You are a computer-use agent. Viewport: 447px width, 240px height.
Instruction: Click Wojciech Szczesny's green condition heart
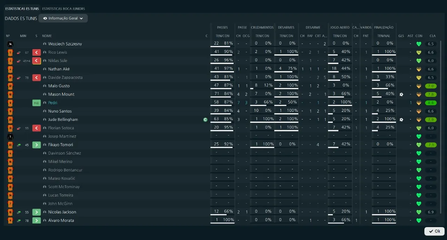coord(419,44)
